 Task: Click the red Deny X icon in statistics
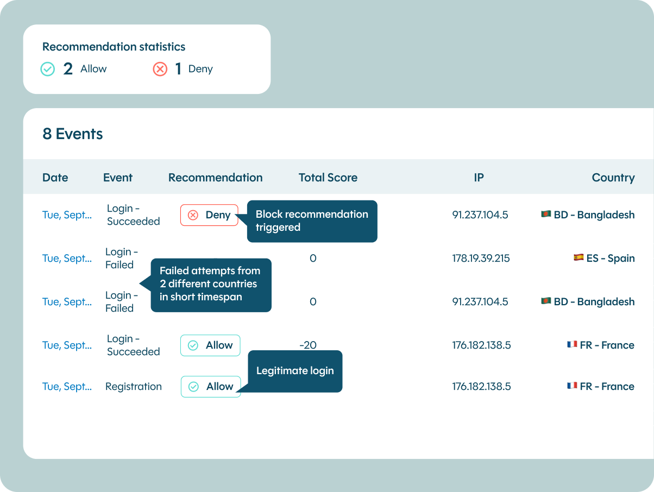point(160,69)
